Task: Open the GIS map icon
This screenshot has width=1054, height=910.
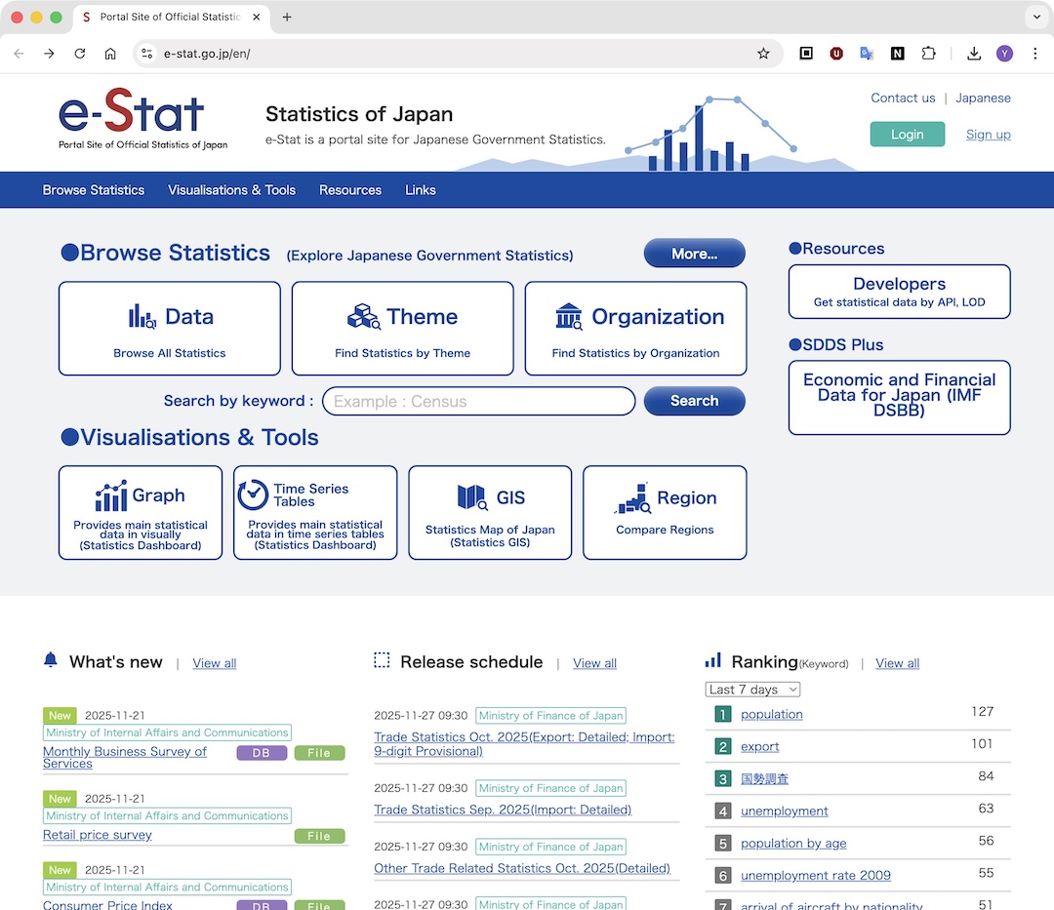Action: tap(472, 497)
